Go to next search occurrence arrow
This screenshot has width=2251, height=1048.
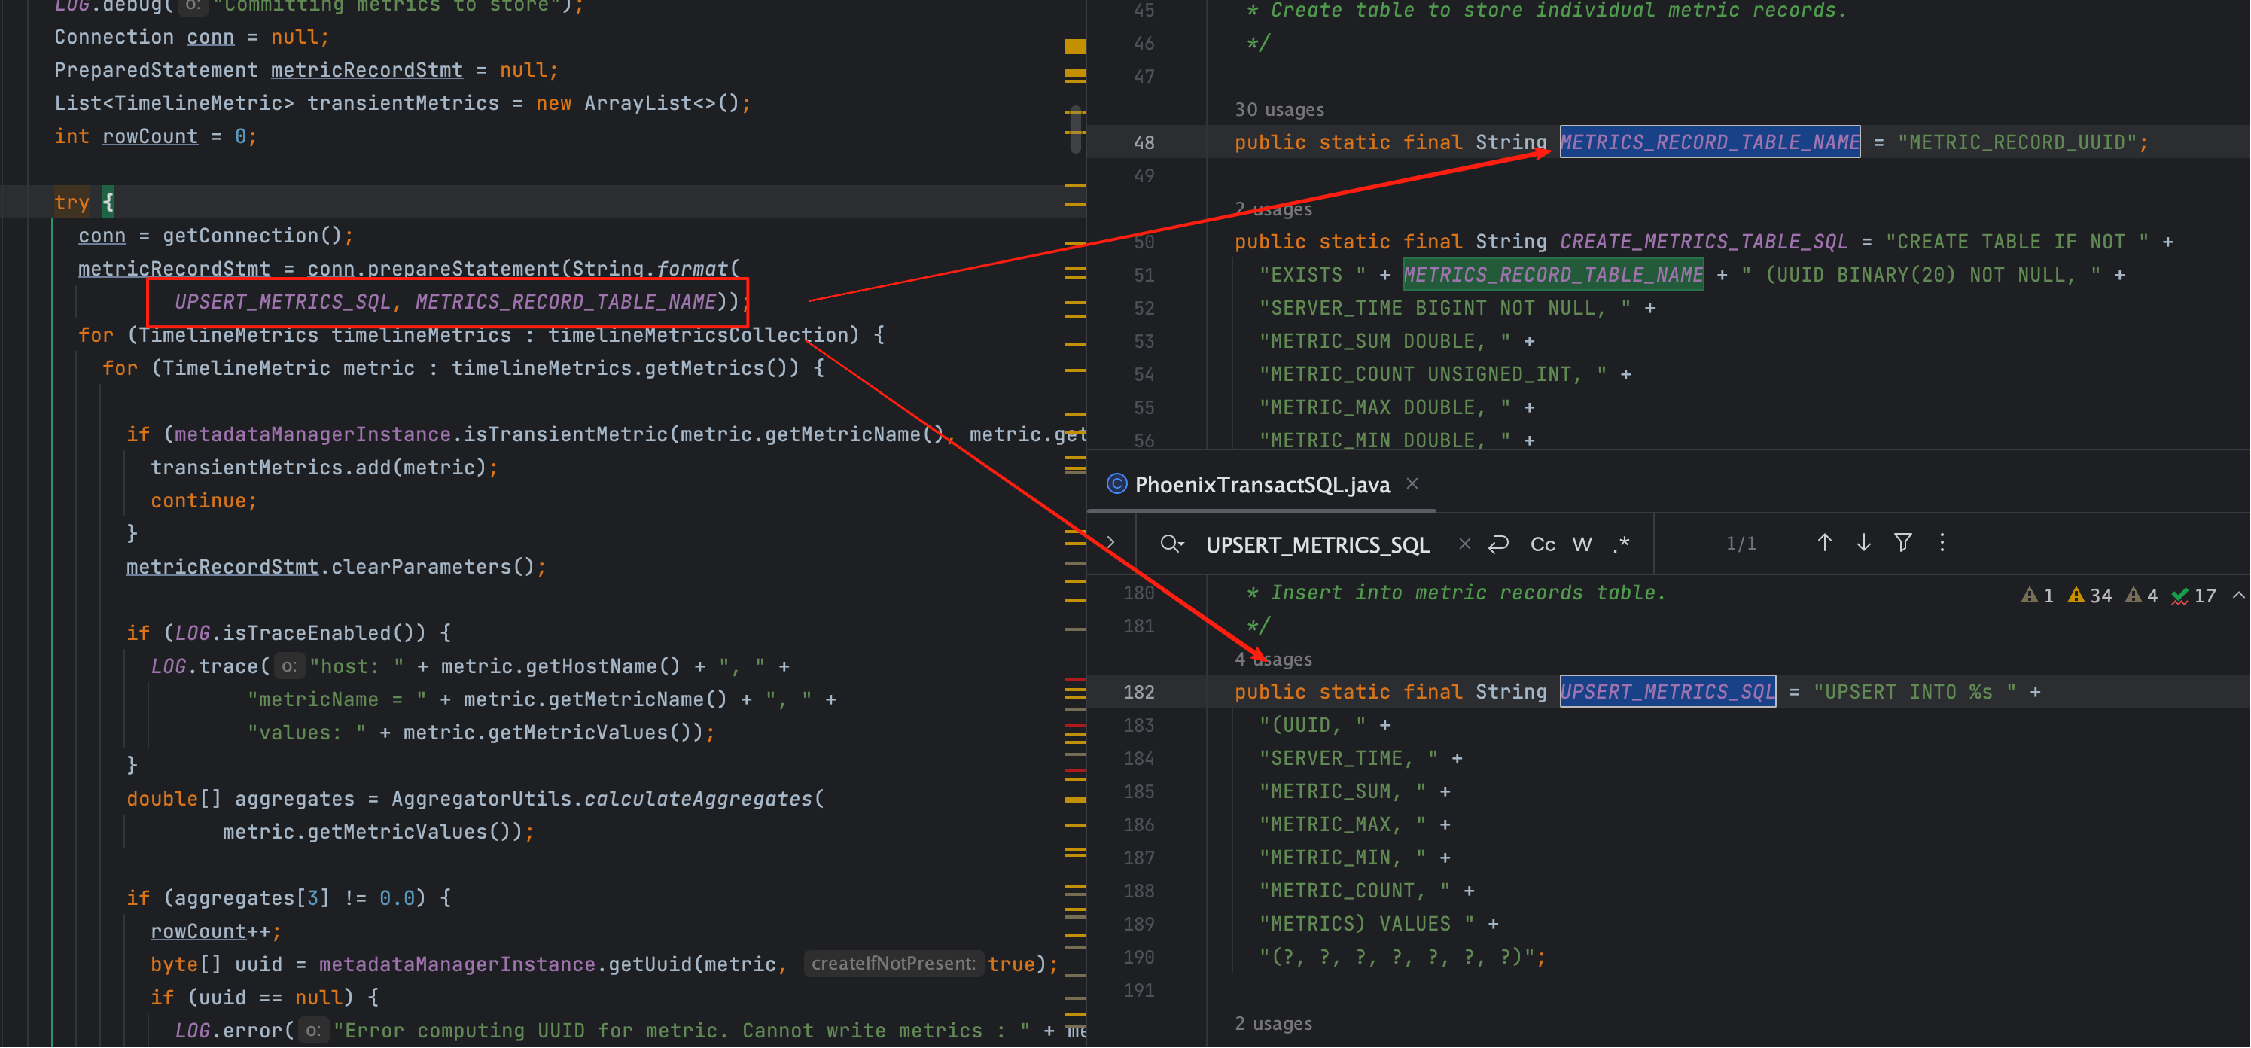pos(1863,543)
